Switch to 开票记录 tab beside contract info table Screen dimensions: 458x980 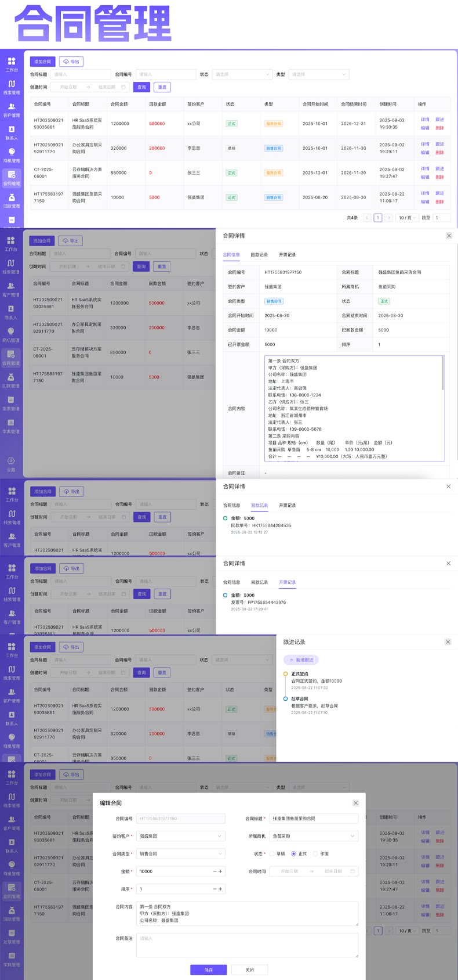pyautogui.click(x=287, y=255)
